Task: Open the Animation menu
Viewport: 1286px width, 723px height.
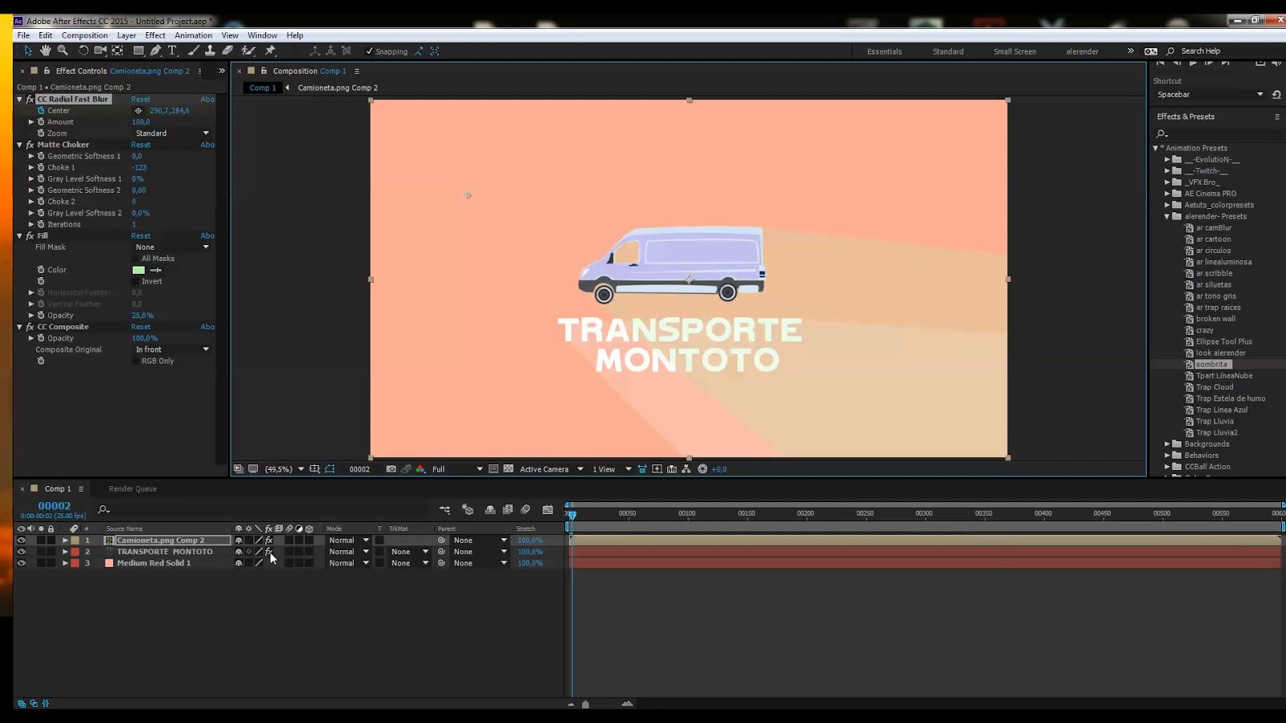Action: click(194, 35)
